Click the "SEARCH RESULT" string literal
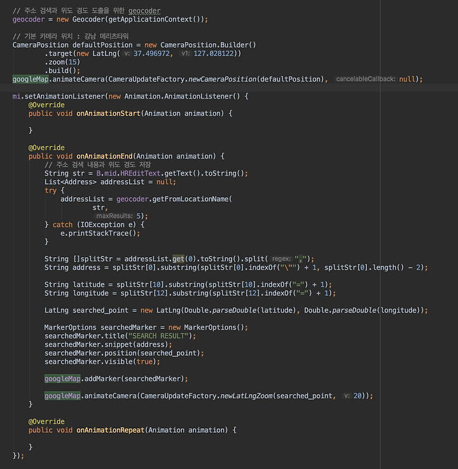This screenshot has width=458, height=469. point(158,336)
